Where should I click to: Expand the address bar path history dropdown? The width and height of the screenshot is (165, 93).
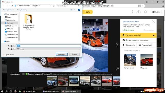click(x=51, y=6)
